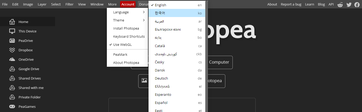Switch language to Español
The width and height of the screenshot is (362, 112).
click(x=177, y=103)
